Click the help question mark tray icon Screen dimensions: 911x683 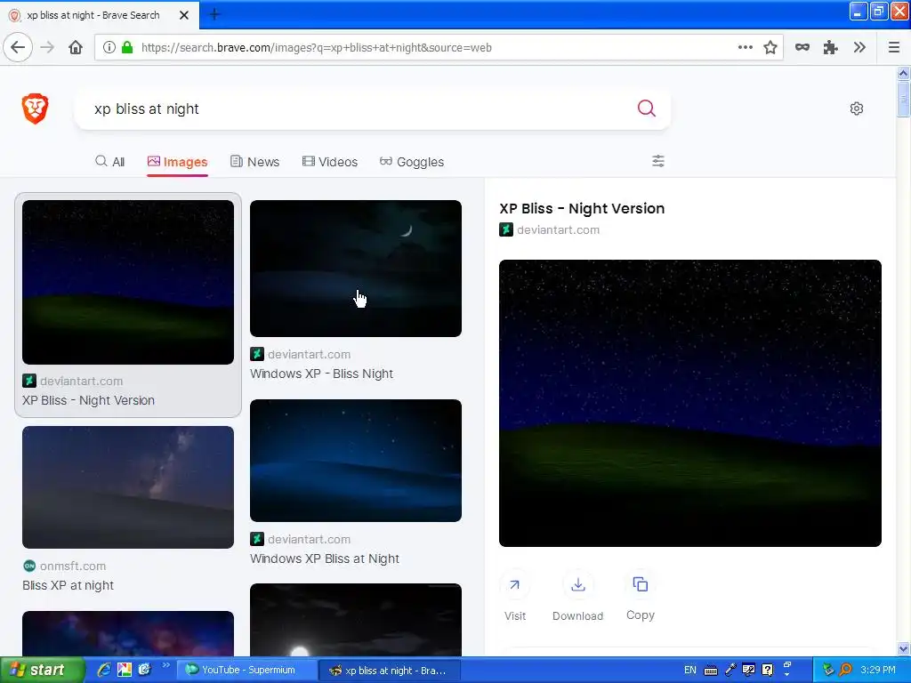pos(768,671)
